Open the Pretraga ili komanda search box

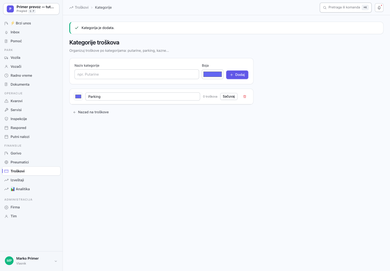point(346,8)
